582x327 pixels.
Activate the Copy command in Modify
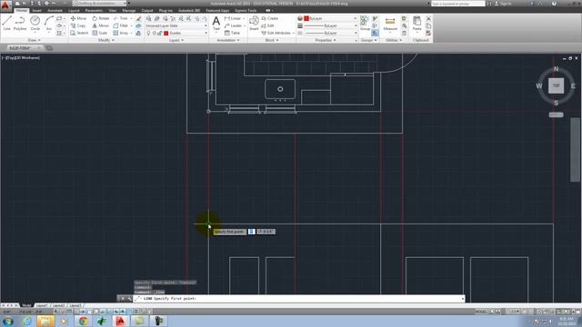coord(78,25)
